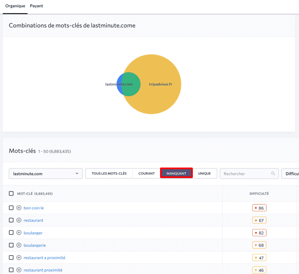
Task: Add 'boulangerie' with plus icon
Action: tap(19, 245)
